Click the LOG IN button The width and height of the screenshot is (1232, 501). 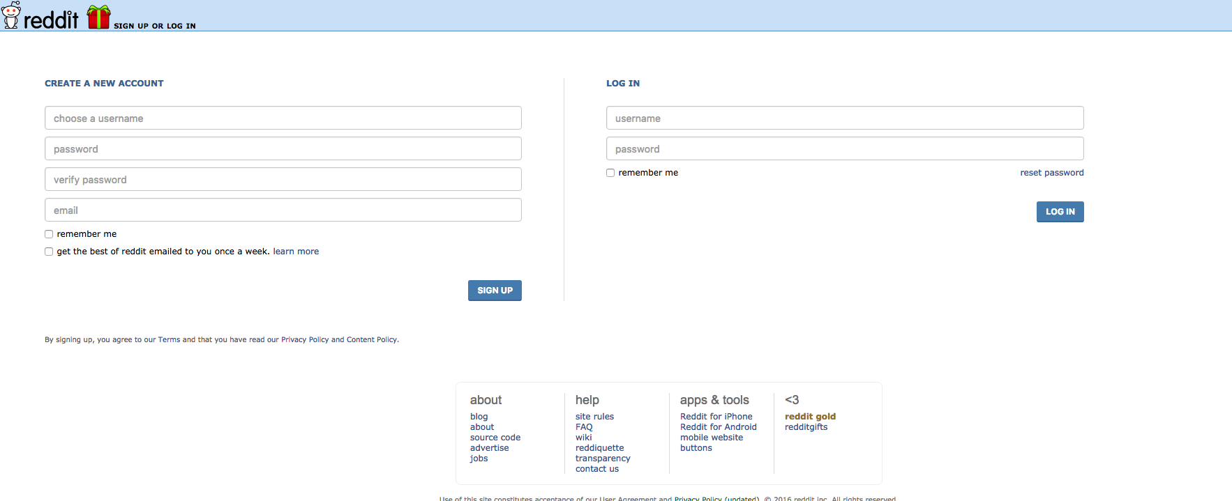pos(1060,212)
